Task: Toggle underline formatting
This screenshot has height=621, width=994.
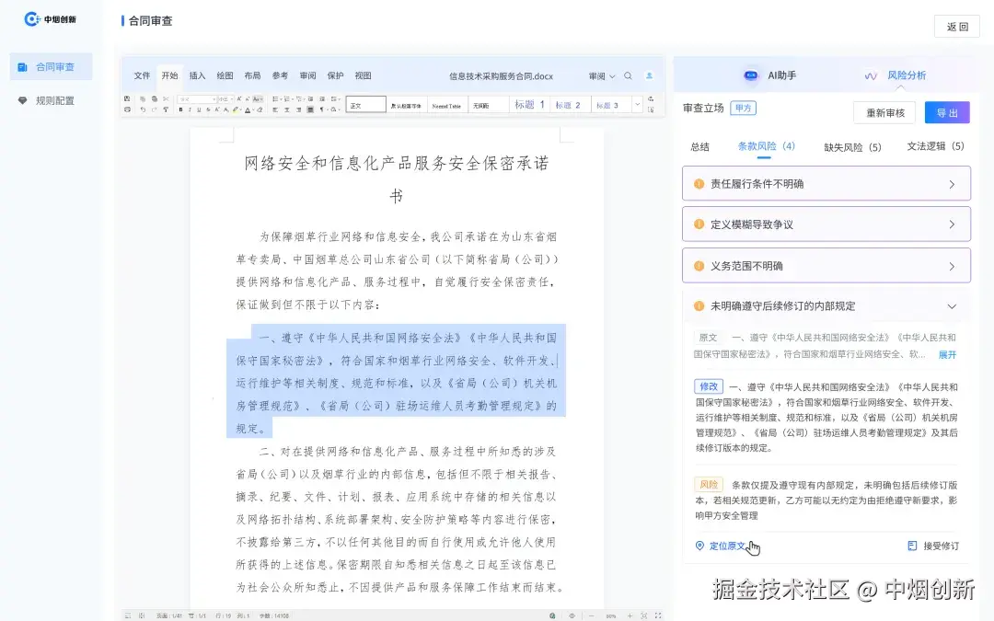Action: pos(199,109)
